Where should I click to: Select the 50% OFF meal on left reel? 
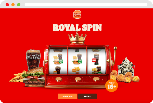click(x=58, y=59)
